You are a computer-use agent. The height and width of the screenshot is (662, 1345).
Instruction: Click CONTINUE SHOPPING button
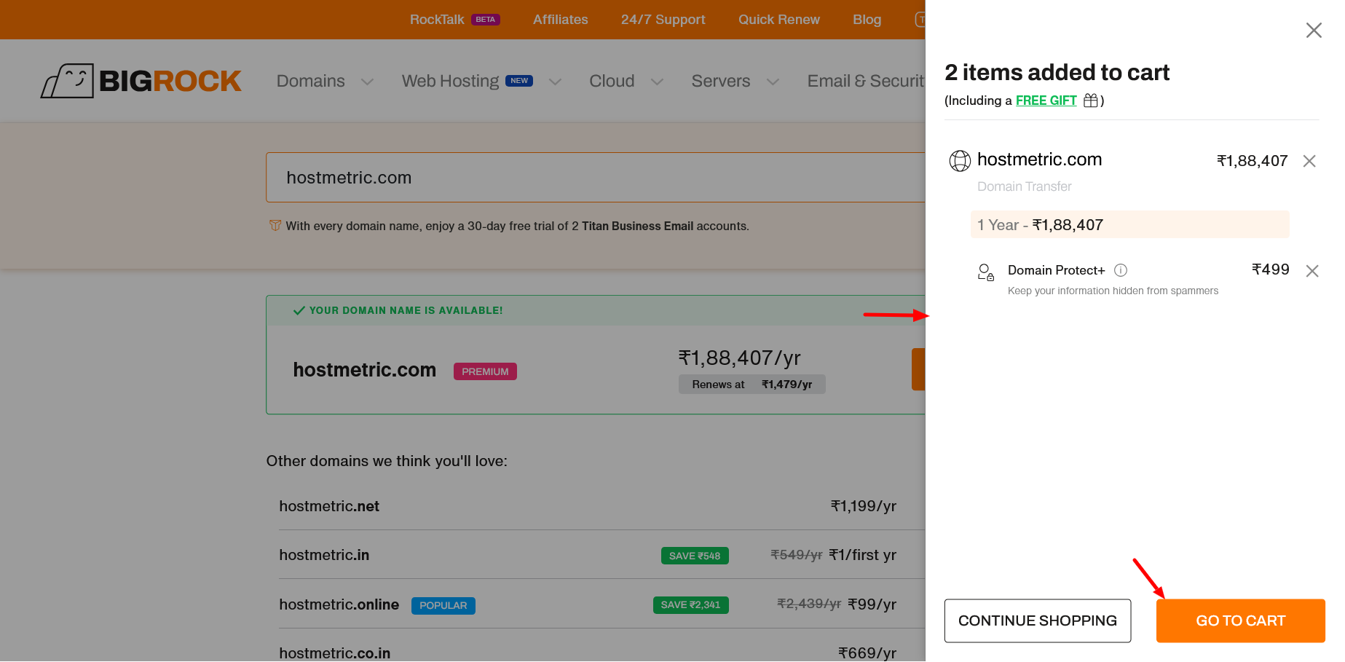pyautogui.click(x=1037, y=620)
